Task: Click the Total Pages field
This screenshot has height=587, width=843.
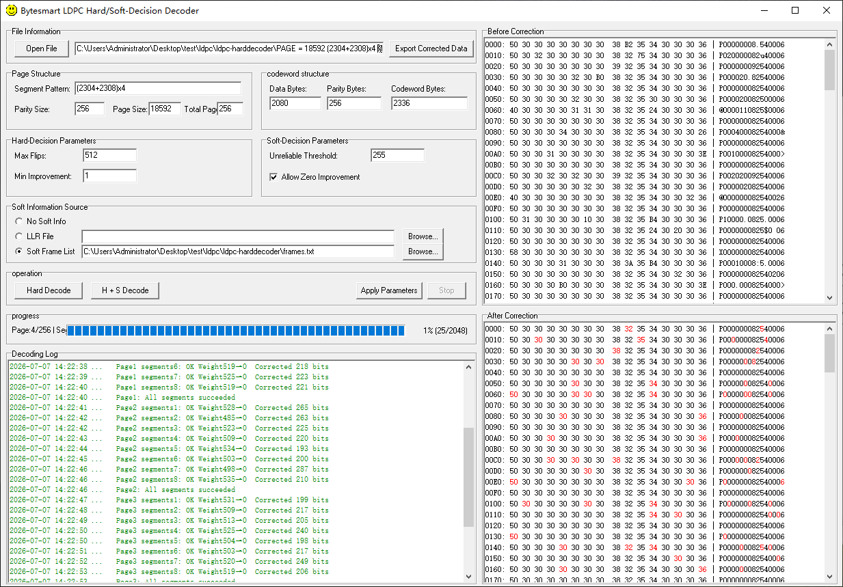Action: (x=230, y=109)
